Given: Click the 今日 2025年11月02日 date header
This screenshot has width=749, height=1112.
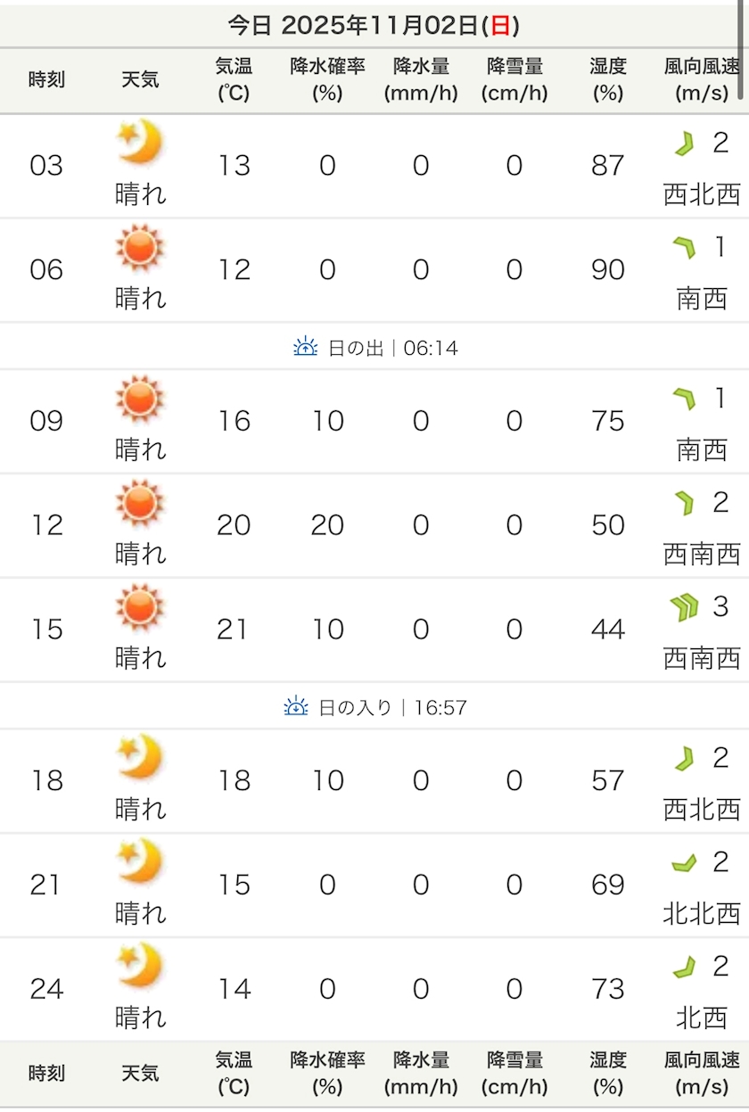Looking at the screenshot, I should 374,25.
